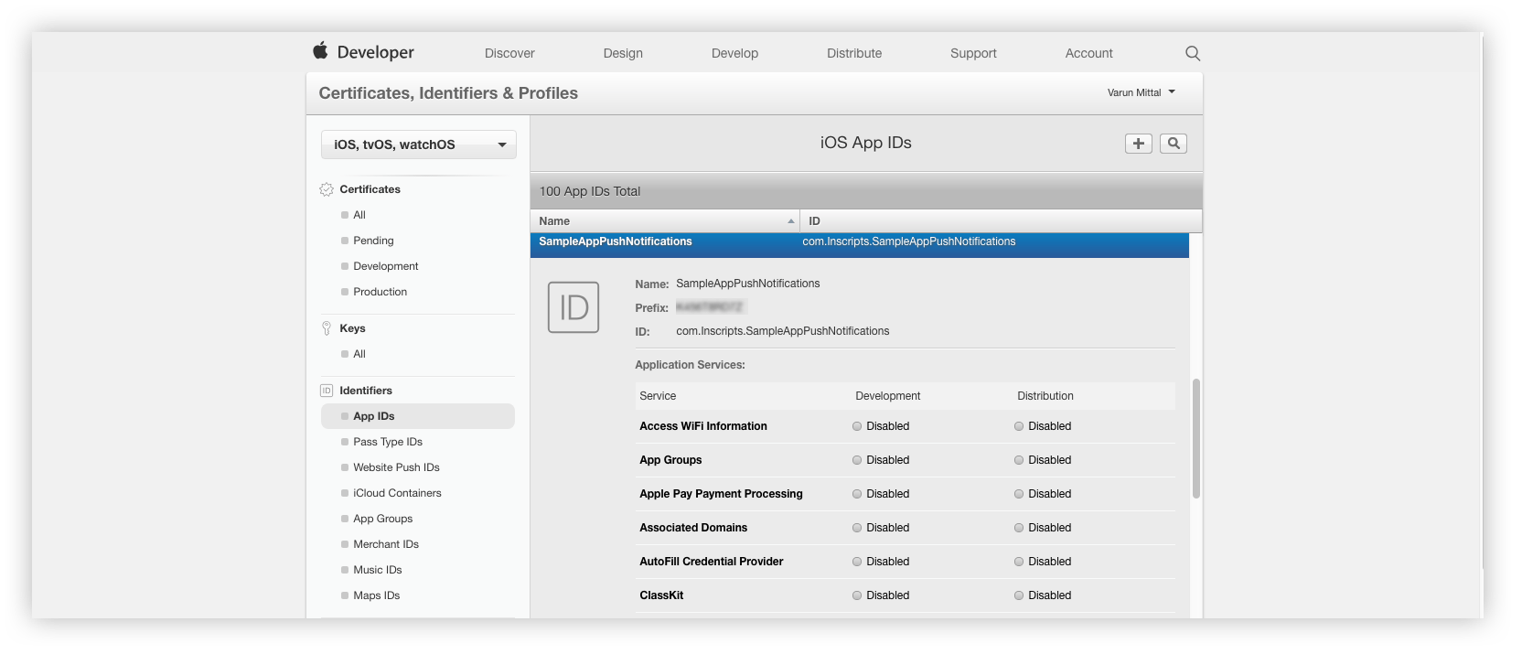Select Merchant IDs
Image resolution: width=1522 pixels, height=654 pixels.
(x=386, y=544)
